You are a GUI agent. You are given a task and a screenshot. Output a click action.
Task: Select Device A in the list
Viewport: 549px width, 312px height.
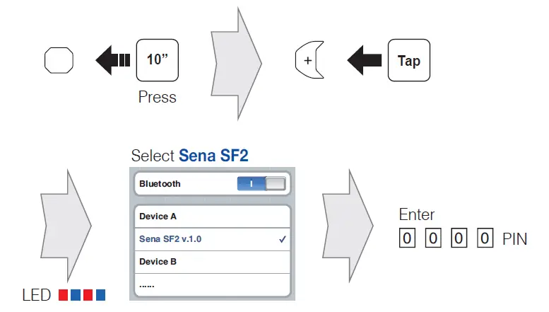pos(212,216)
